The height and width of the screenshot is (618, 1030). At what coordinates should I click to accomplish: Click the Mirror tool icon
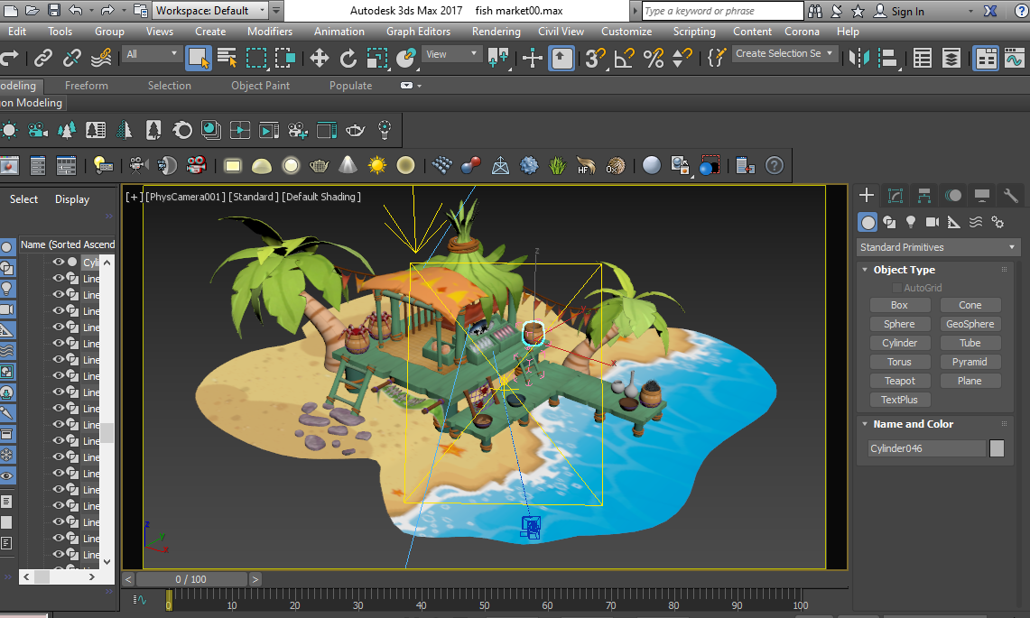[859, 59]
